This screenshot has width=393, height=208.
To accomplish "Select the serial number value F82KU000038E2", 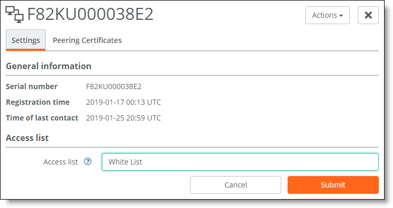I will [114, 86].
